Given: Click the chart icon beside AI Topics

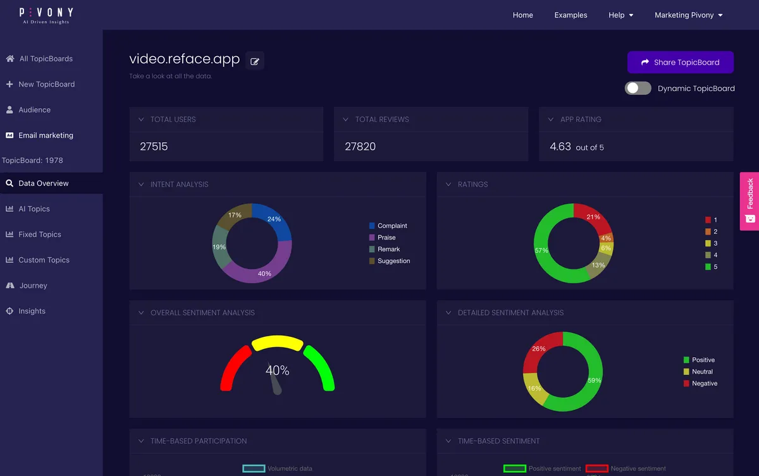Looking at the screenshot, I should [9, 209].
